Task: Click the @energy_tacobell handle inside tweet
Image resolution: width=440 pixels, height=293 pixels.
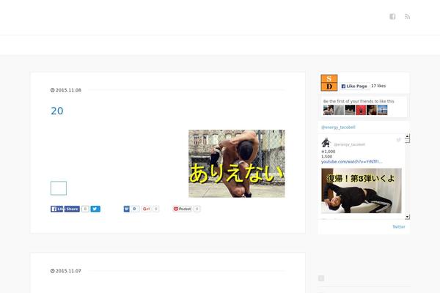Action: (x=349, y=144)
